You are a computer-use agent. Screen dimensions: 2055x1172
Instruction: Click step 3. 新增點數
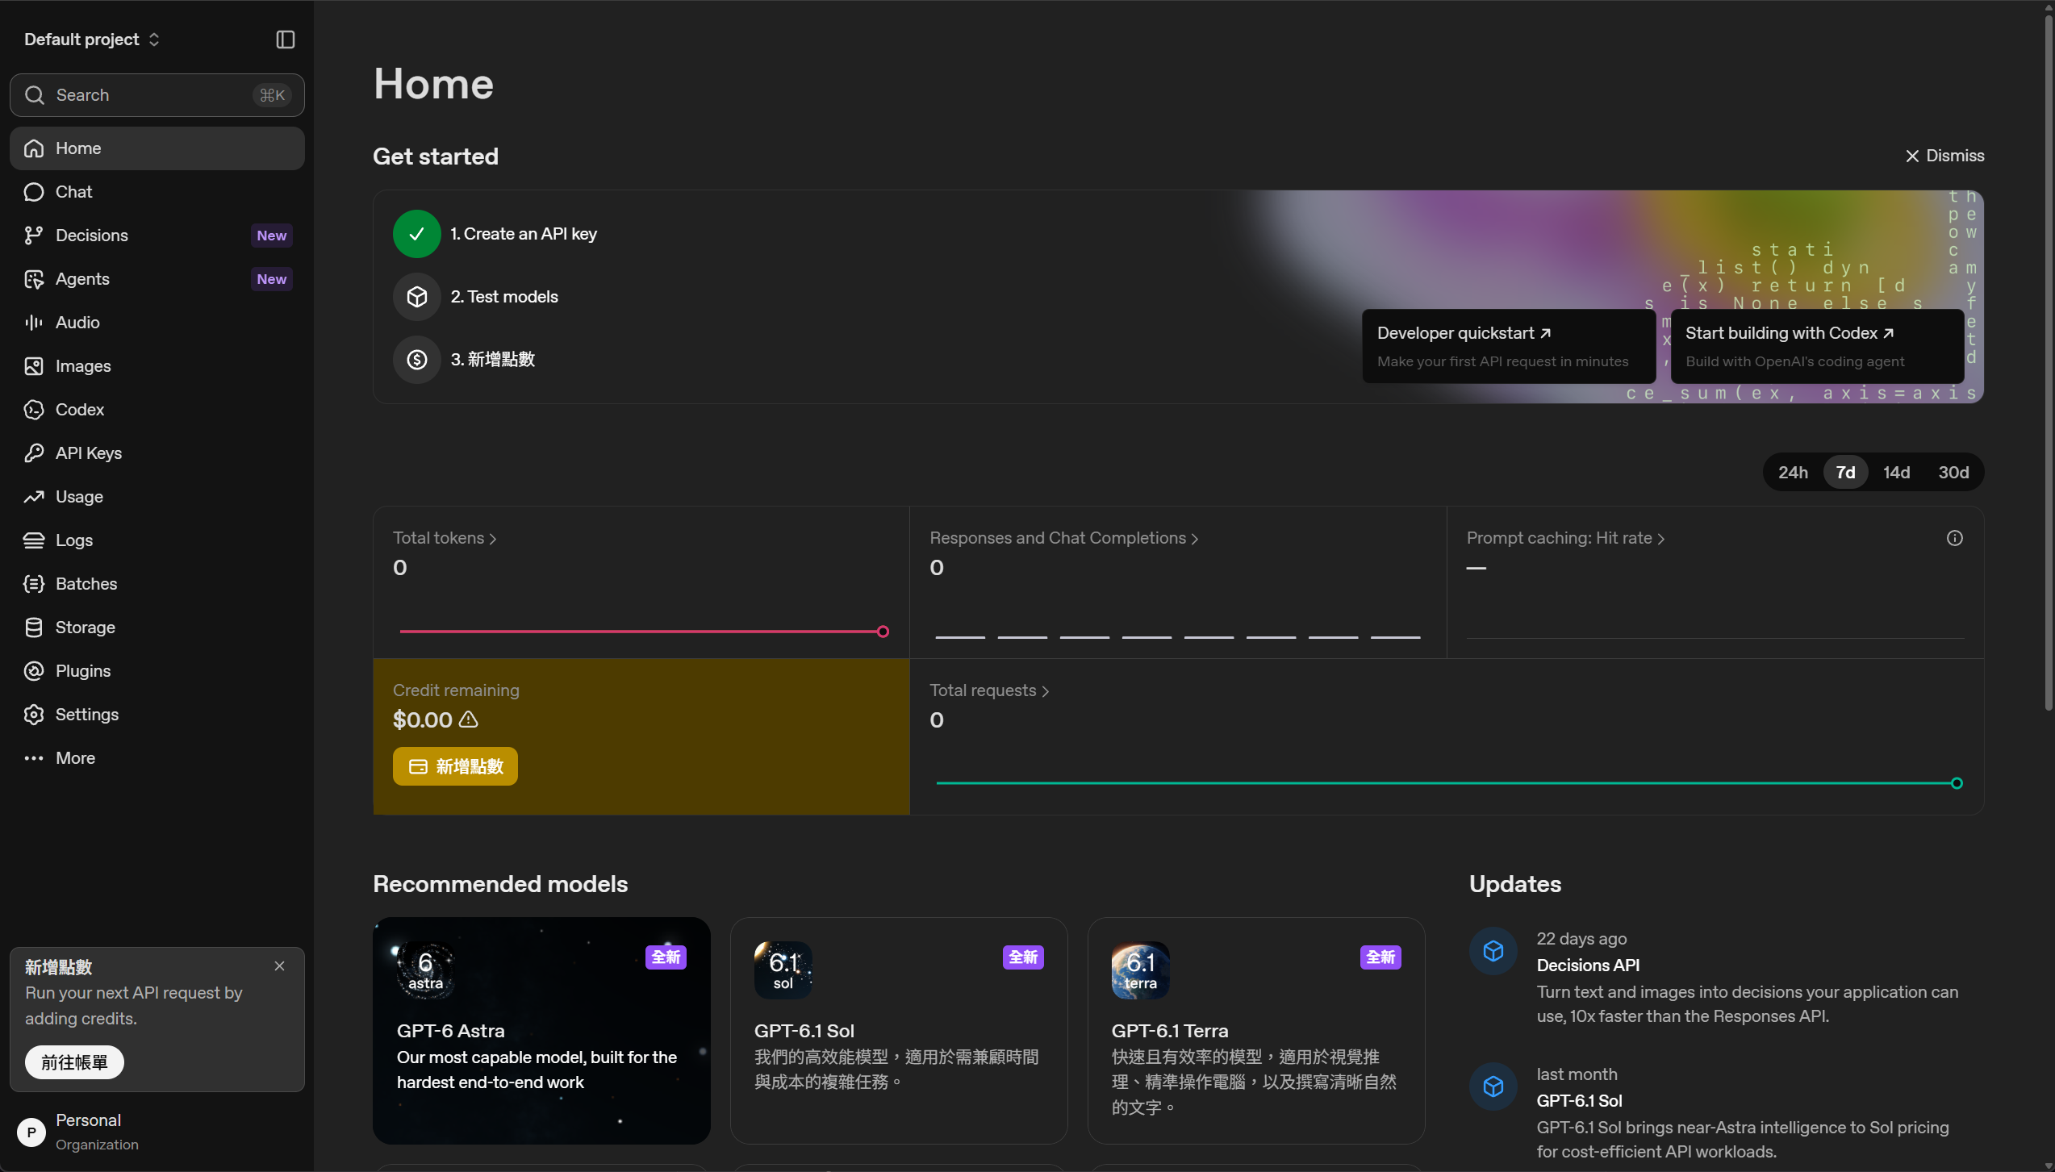464,360
